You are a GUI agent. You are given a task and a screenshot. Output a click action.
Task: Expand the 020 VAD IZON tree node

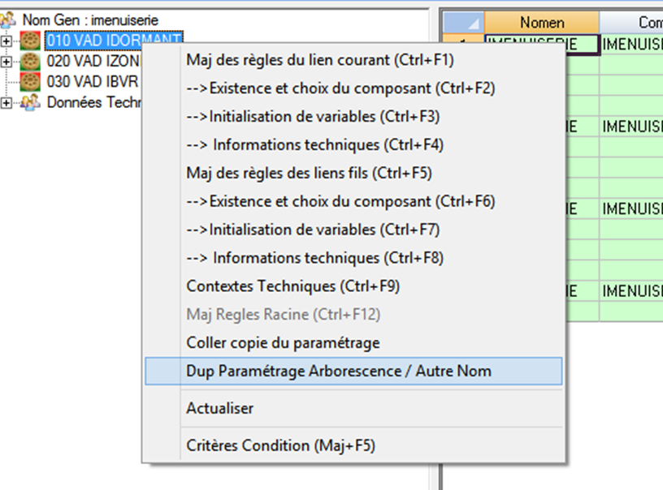tap(7, 62)
